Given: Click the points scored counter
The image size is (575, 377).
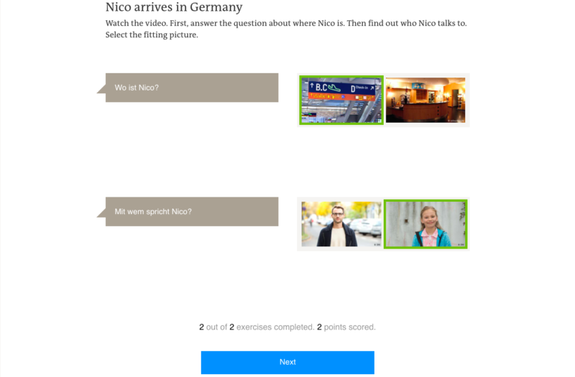Looking at the screenshot, I should 346,327.
